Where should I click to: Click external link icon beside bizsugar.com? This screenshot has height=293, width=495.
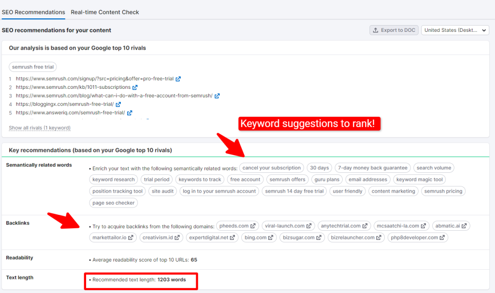[x=319, y=237]
